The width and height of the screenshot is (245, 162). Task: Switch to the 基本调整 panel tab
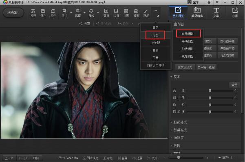coord(178,13)
